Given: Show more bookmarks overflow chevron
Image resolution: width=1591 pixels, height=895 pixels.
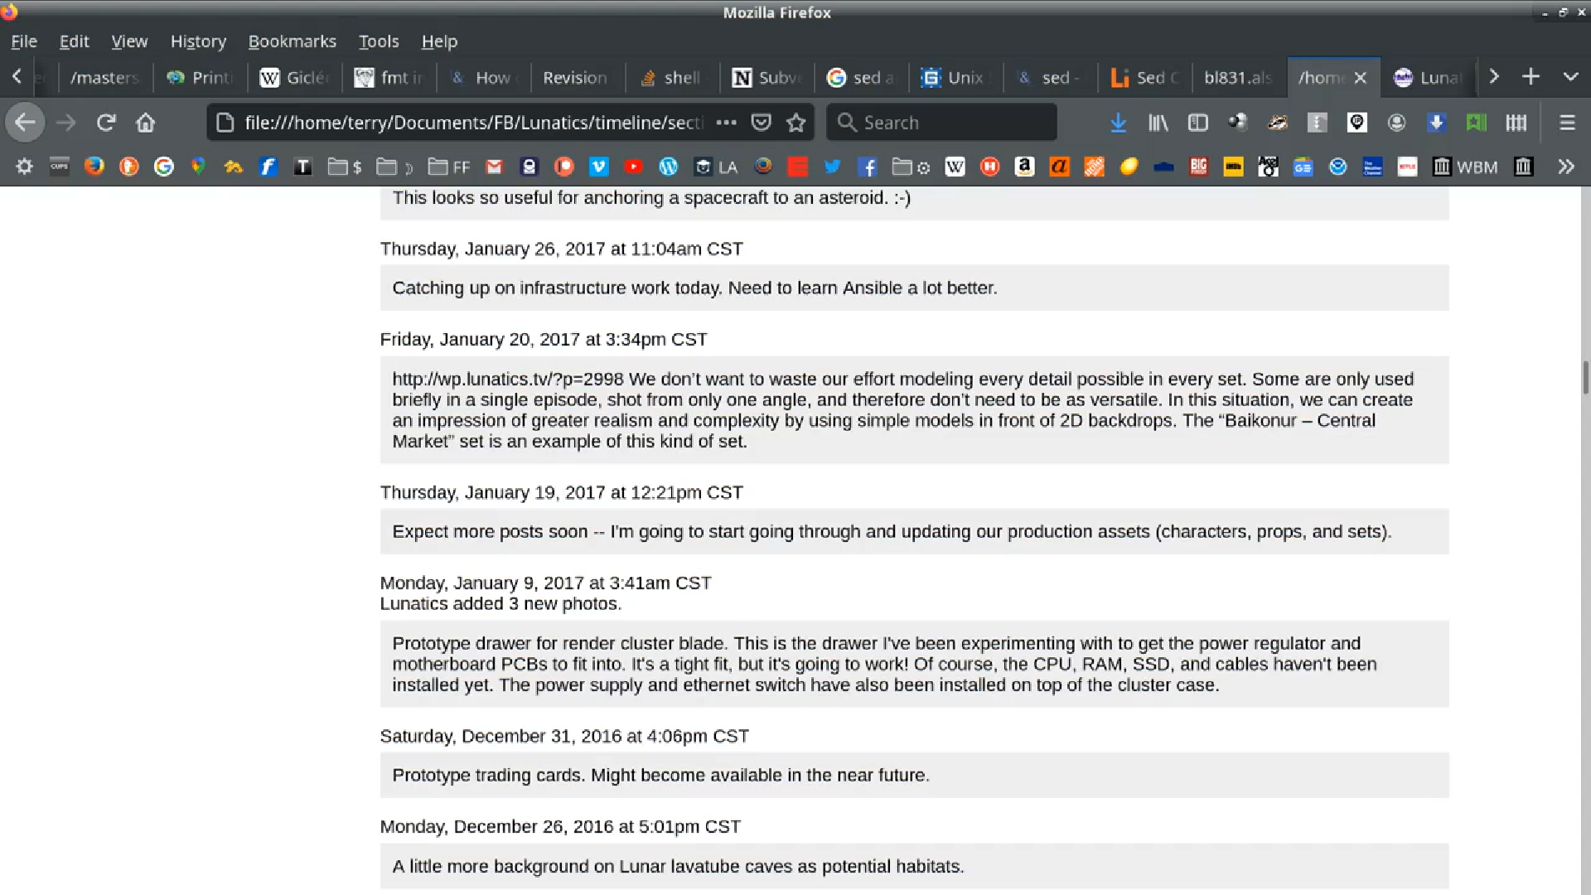Looking at the screenshot, I should click(x=1565, y=167).
